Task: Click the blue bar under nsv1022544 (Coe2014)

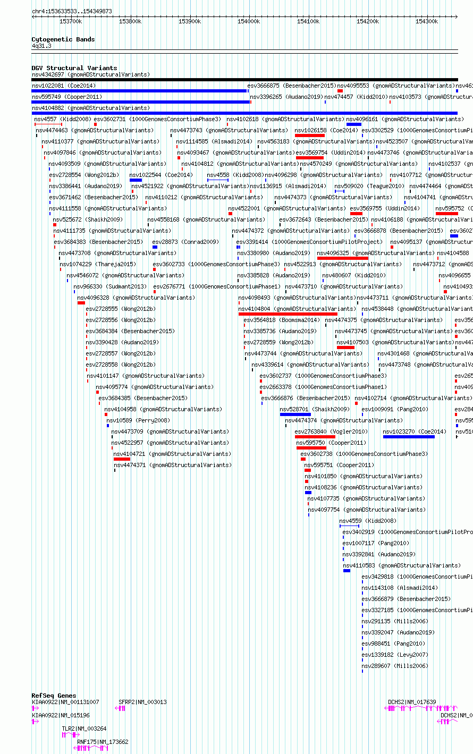Action: (x=136, y=180)
